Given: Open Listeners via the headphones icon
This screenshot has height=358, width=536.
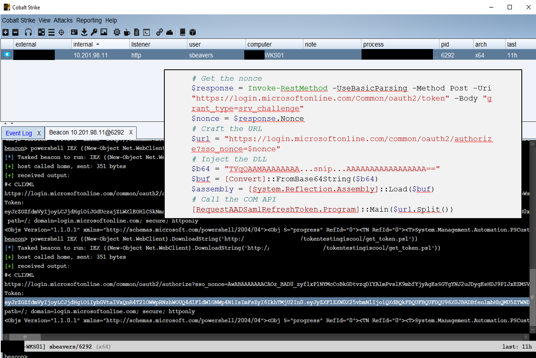Looking at the screenshot, I should tap(28, 32).
